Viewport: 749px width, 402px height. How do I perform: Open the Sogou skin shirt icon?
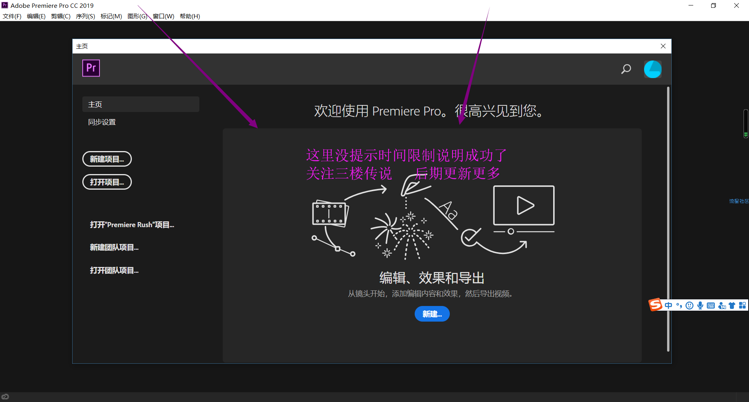point(732,305)
